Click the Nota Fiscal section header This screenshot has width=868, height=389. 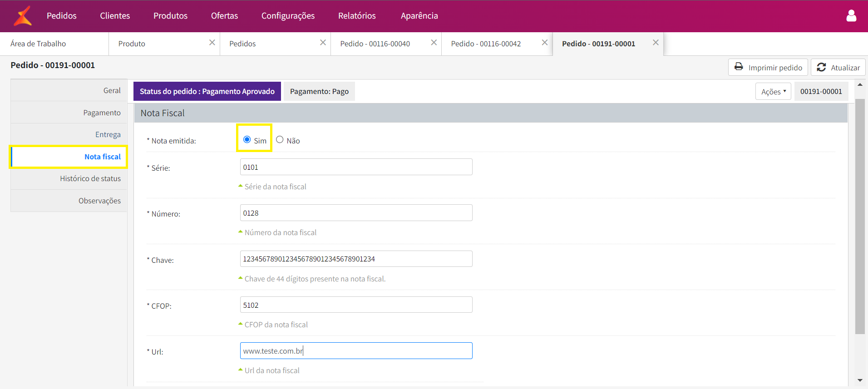[491, 113]
